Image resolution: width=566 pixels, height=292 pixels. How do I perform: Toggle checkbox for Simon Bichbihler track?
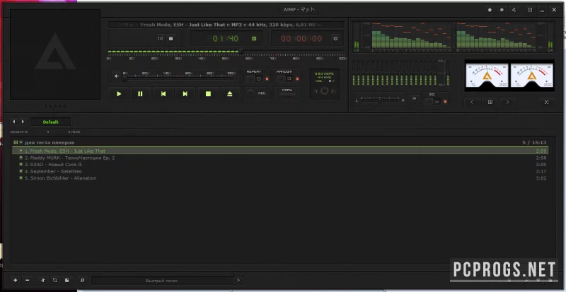21,178
